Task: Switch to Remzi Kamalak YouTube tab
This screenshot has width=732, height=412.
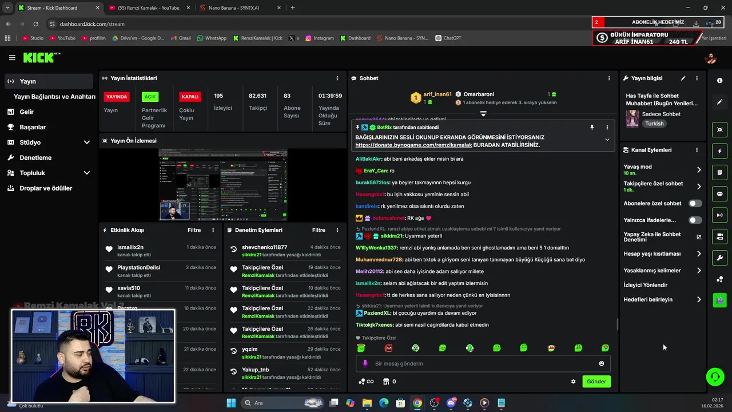Action: click(x=148, y=8)
